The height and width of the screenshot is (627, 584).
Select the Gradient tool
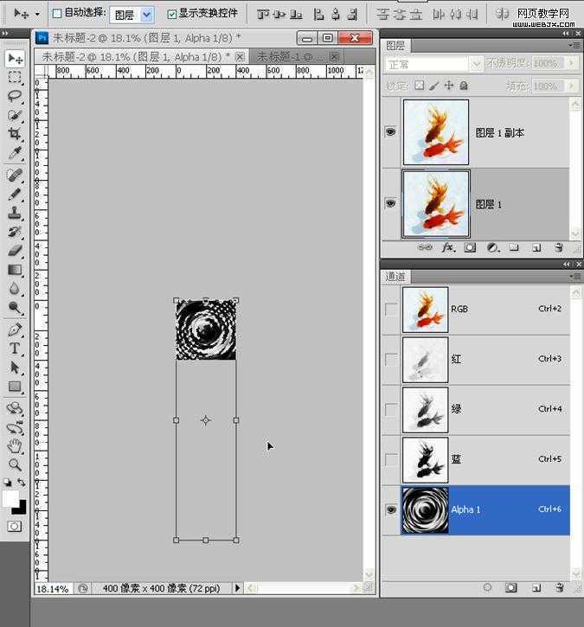(16, 270)
